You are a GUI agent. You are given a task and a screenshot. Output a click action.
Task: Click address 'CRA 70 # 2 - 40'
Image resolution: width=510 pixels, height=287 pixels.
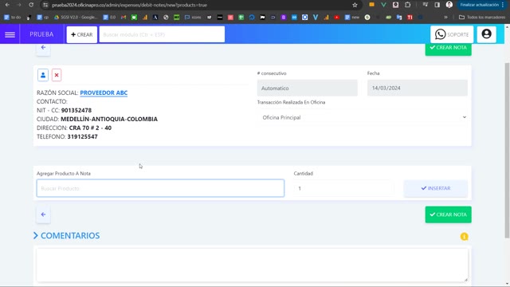point(90,128)
